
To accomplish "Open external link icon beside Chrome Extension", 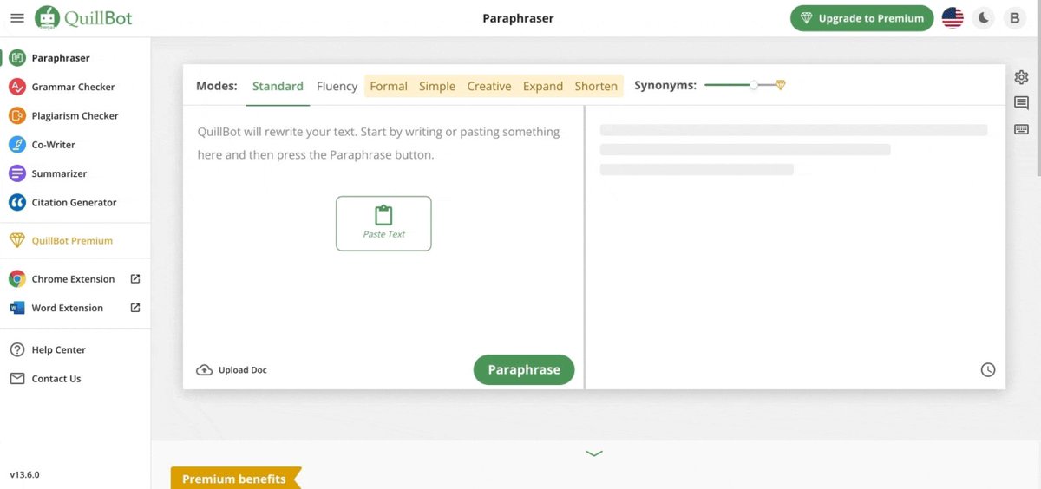I will coord(135,279).
